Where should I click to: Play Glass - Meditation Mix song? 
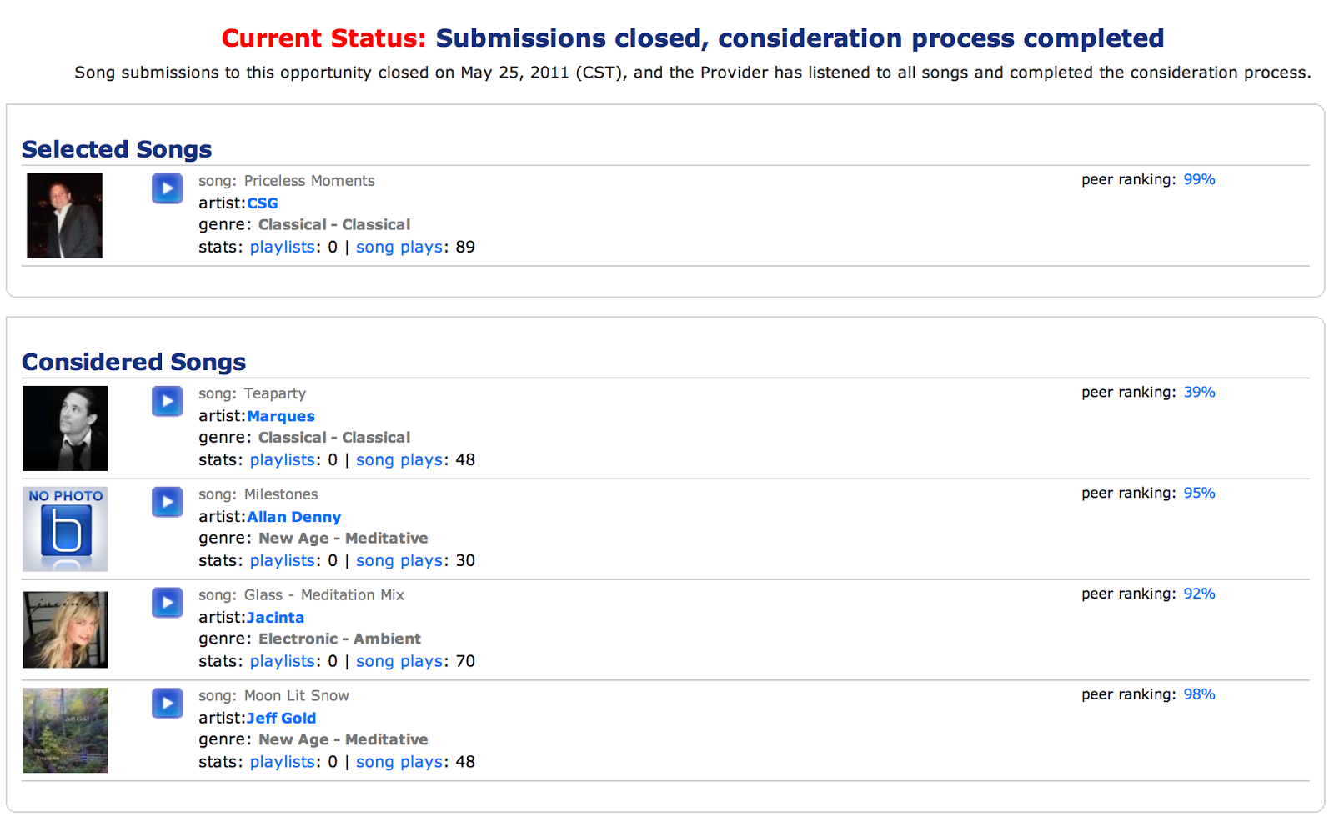point(167,603)
